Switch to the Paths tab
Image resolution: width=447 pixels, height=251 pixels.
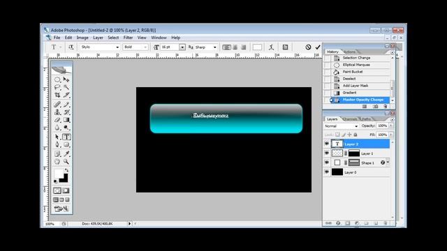[366, 119]
